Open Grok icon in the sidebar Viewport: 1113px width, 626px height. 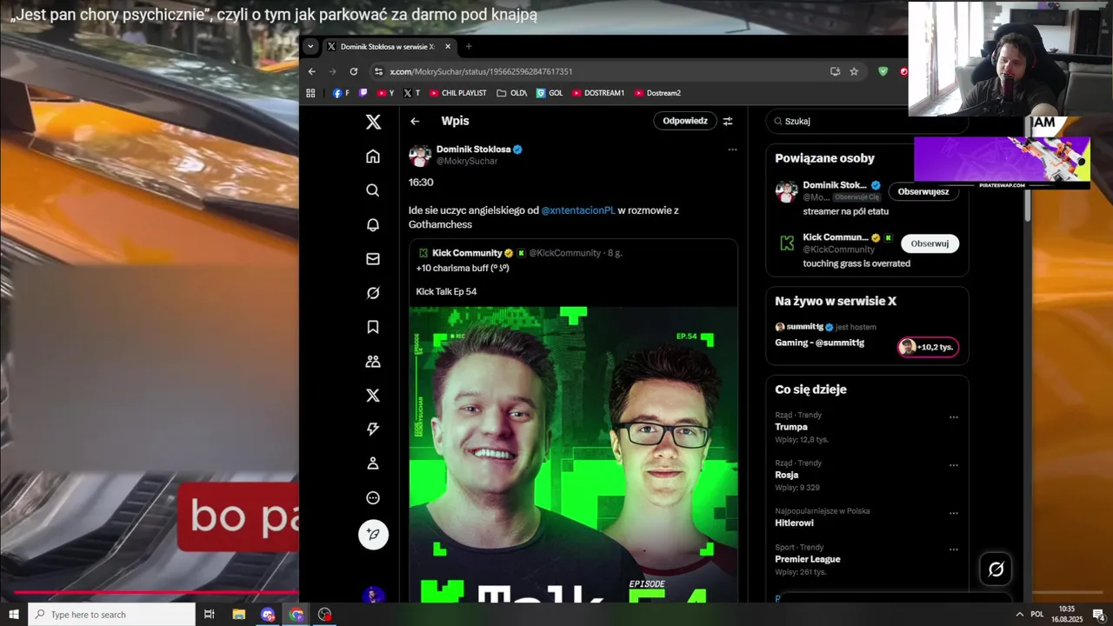click(x=373, y=293)
